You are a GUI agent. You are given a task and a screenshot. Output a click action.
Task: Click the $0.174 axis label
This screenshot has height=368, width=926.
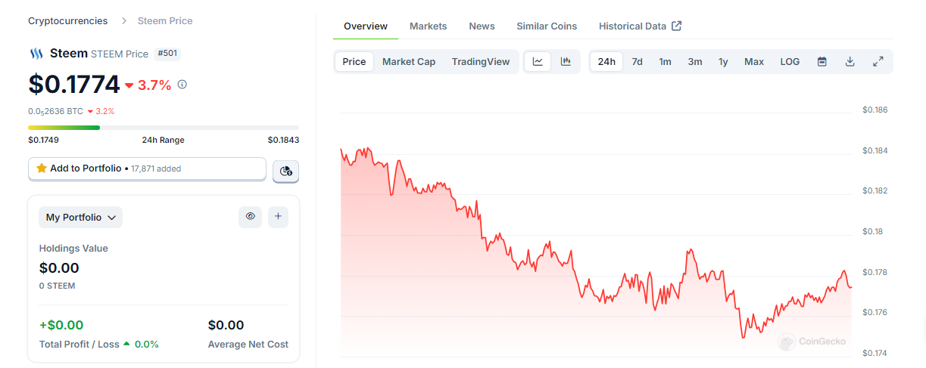(x=875, y=353)
